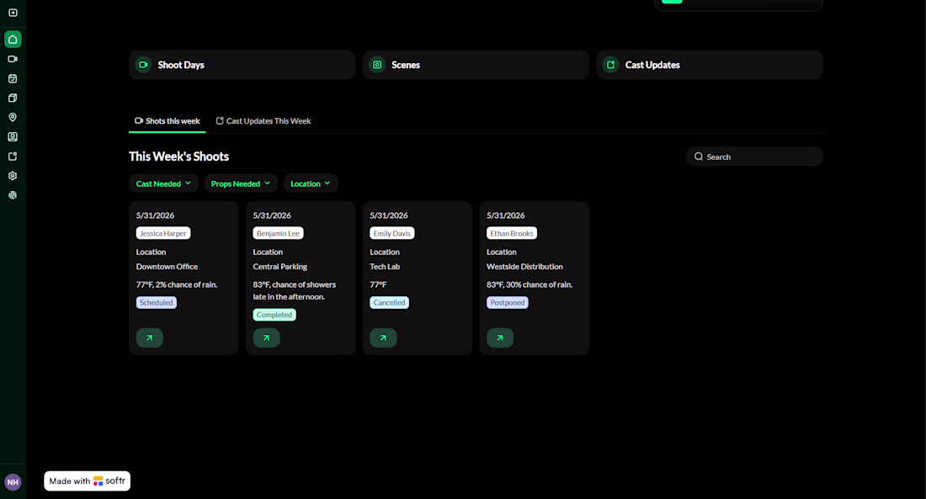Open the Cast Needed filter dropdown
926x499 pixels.
point(163,183)
